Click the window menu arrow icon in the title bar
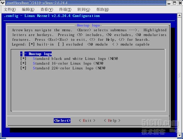The image size is (183, 139). (x=2, y=3)
